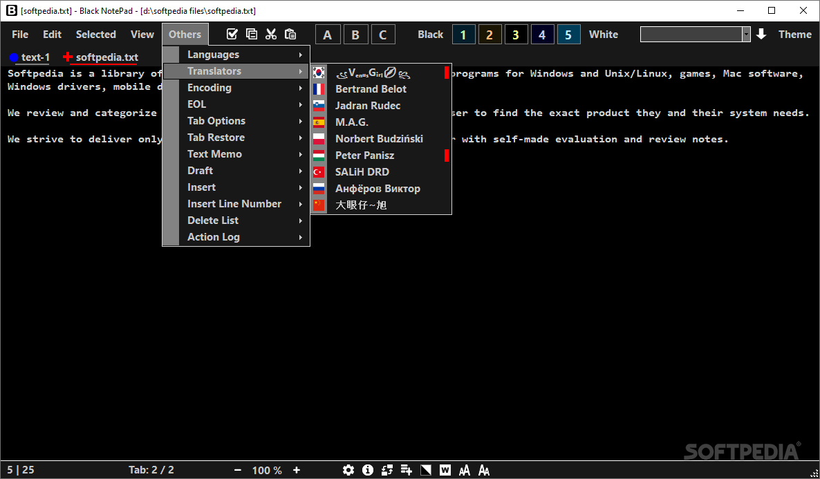820x479 pixels.
Task: Open settings with the gear icon
Action: tap(348, 470)
